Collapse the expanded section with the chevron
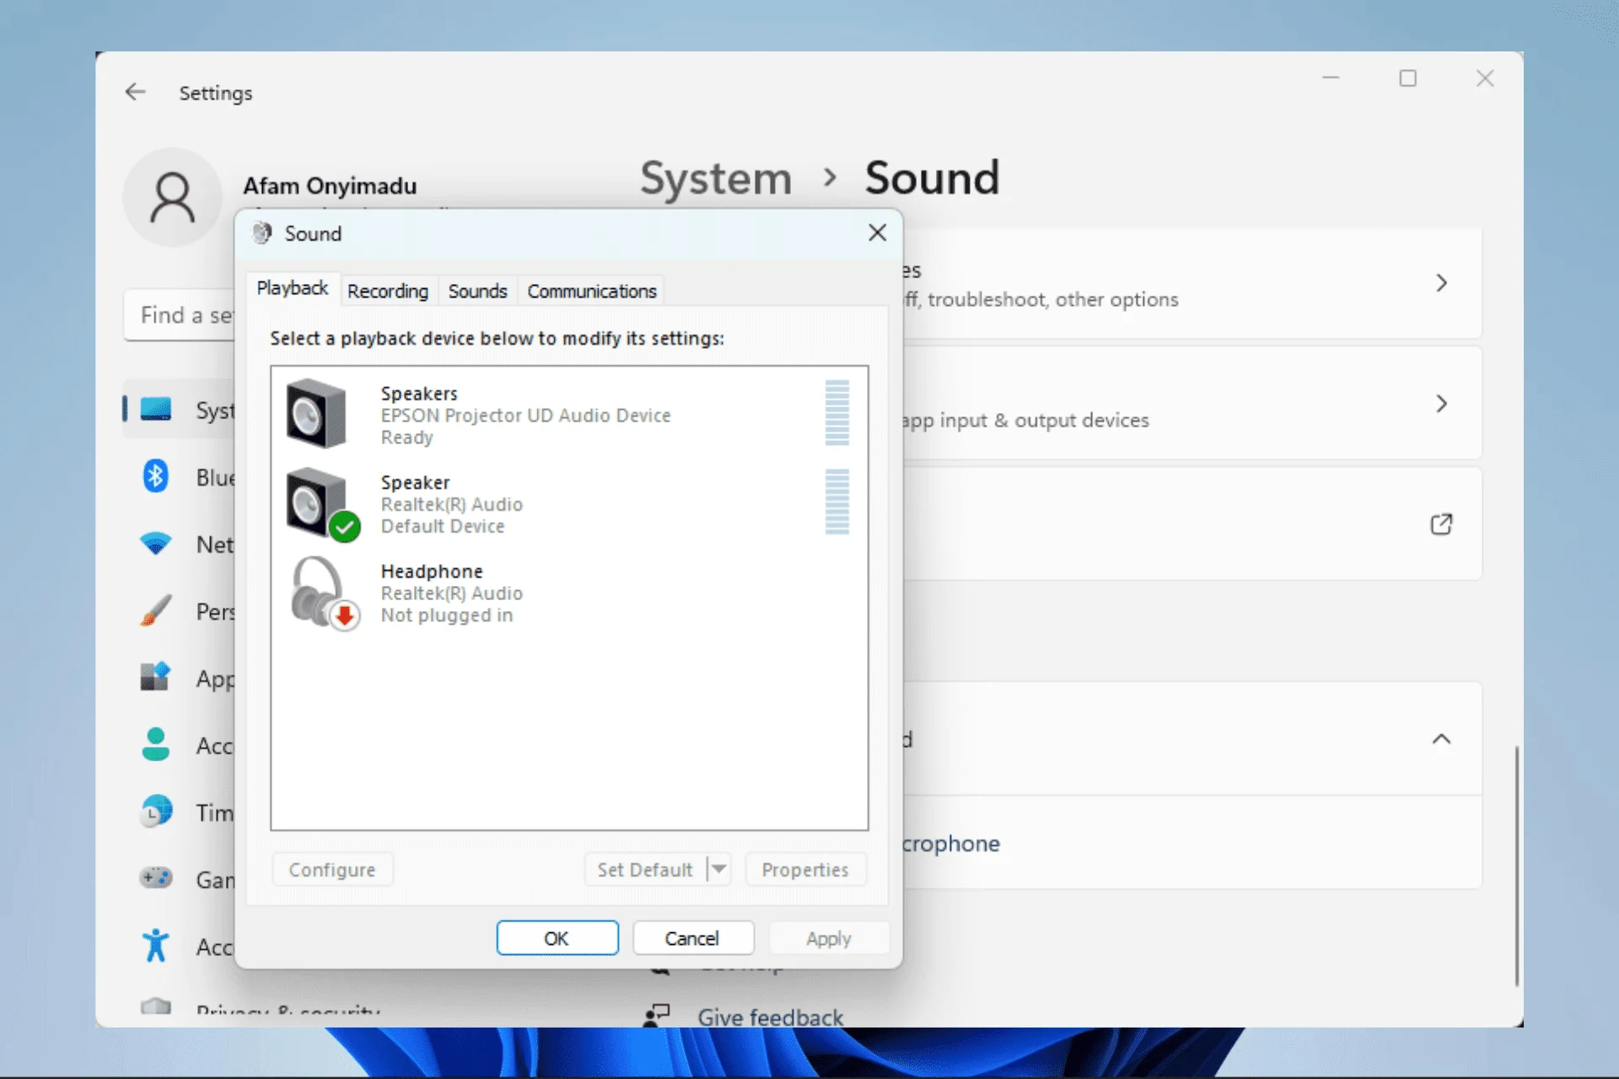The width and height of the screenshot is (1619, 1079). click(1442, 739)
